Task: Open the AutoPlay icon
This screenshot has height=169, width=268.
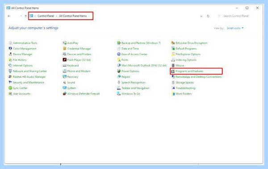Action: pyautogui.click(x=65, y=43)
